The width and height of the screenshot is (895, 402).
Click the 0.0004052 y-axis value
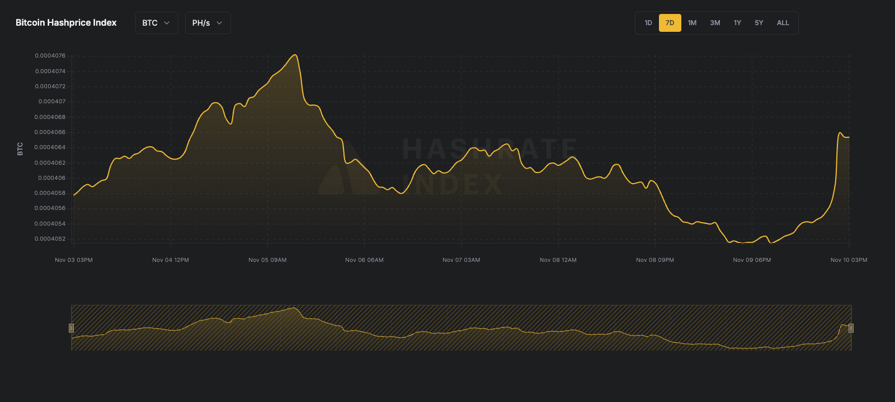50,239
